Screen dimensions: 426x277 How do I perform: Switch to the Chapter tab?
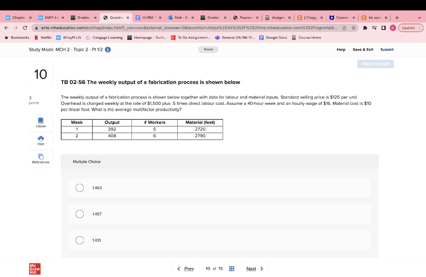(18, 17)
